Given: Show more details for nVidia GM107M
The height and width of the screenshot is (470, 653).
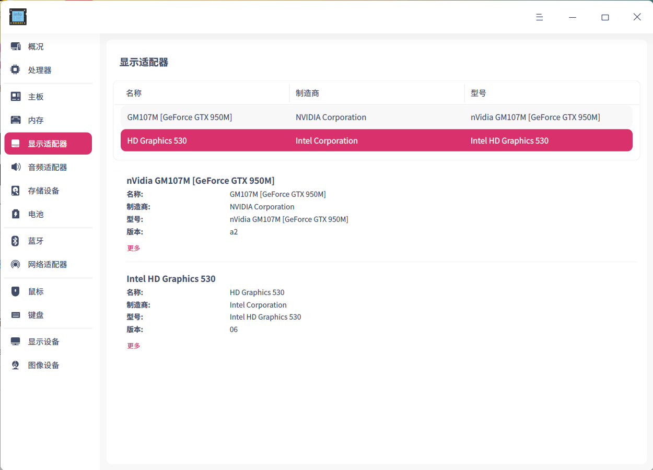Looking at the screenshot, I should (134, 248).
